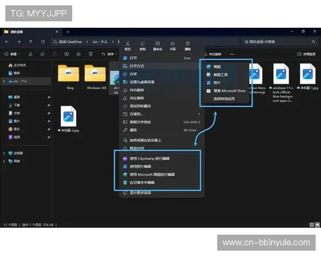Click the Delete (删除) trash icon in context menu

(x=188, y=43)
